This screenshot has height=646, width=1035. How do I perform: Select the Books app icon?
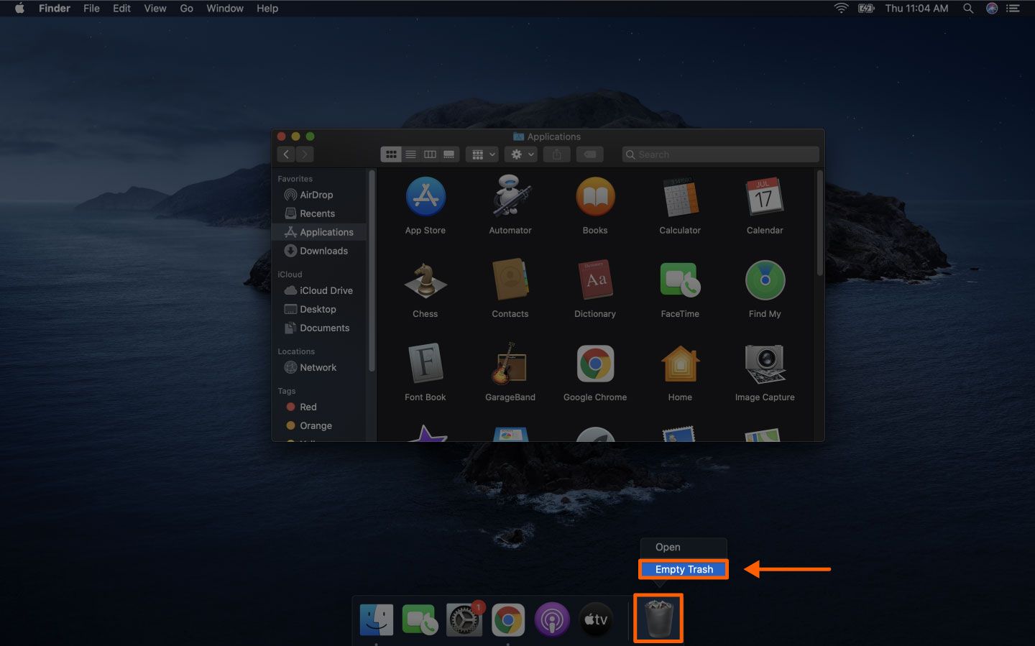click(x=595, y=197)
